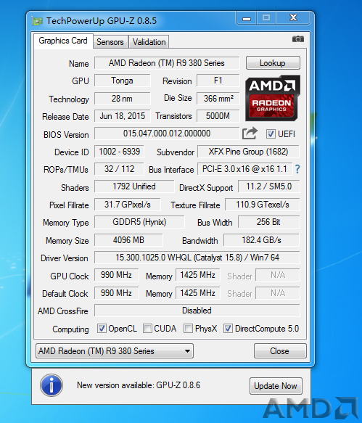Click the Driver Version field
Screen dimensions: 362x423
point(197,258)
